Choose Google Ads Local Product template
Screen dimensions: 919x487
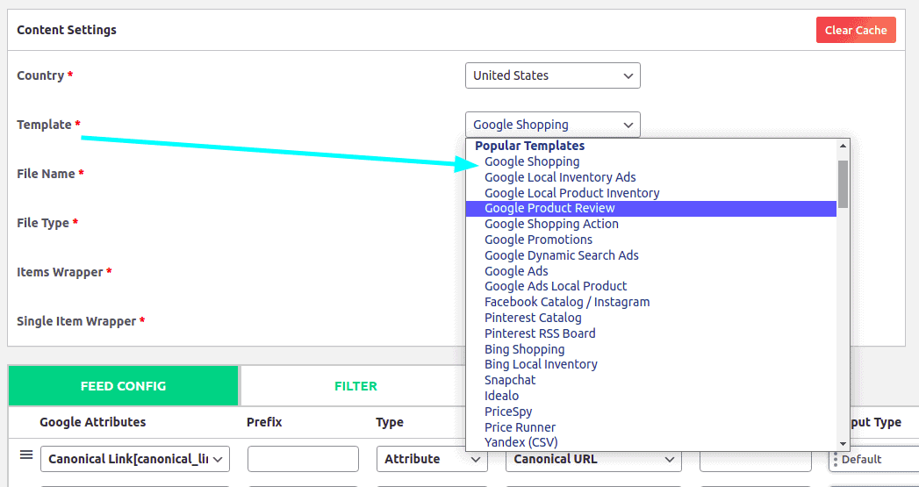(650, 286)
